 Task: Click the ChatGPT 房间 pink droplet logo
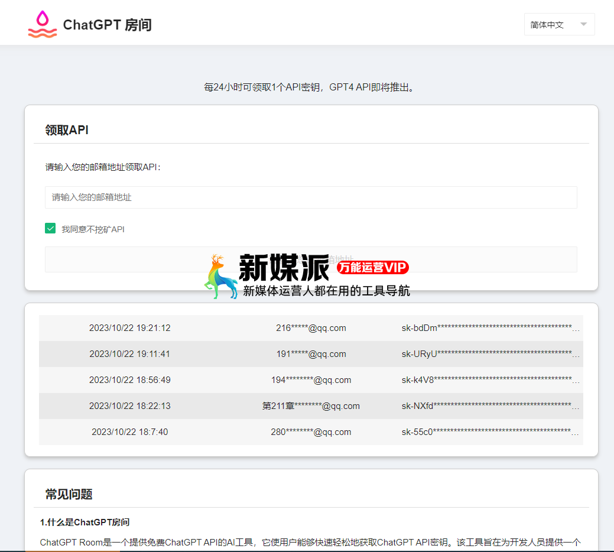[43, 24]
